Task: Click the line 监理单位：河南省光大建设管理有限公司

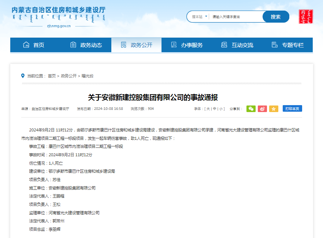Action: 64,213
